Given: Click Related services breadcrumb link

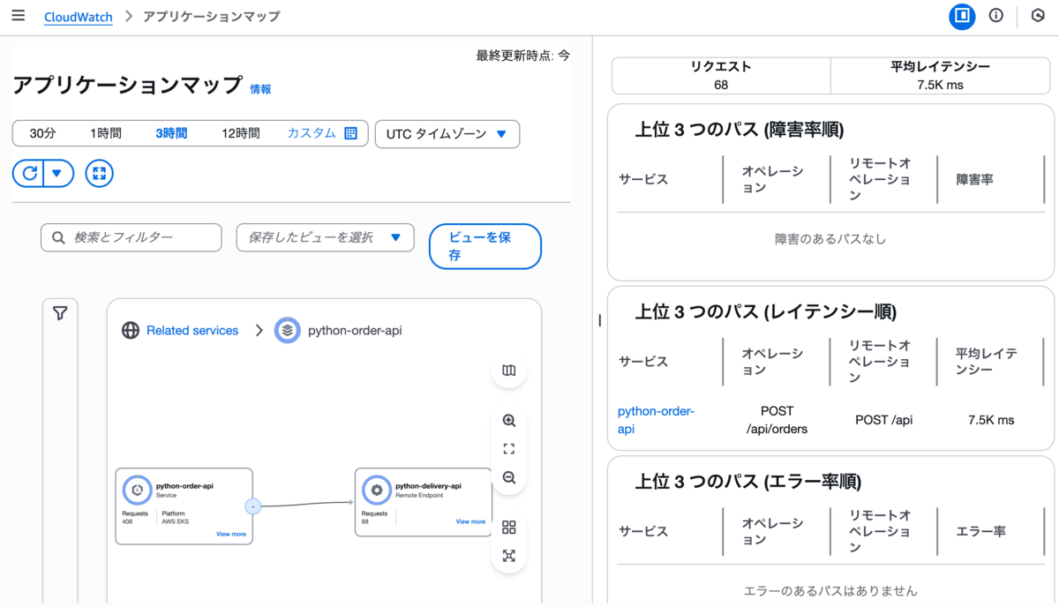Looking at the screenshot, I should pyautogui.click(x=192, y=331).
